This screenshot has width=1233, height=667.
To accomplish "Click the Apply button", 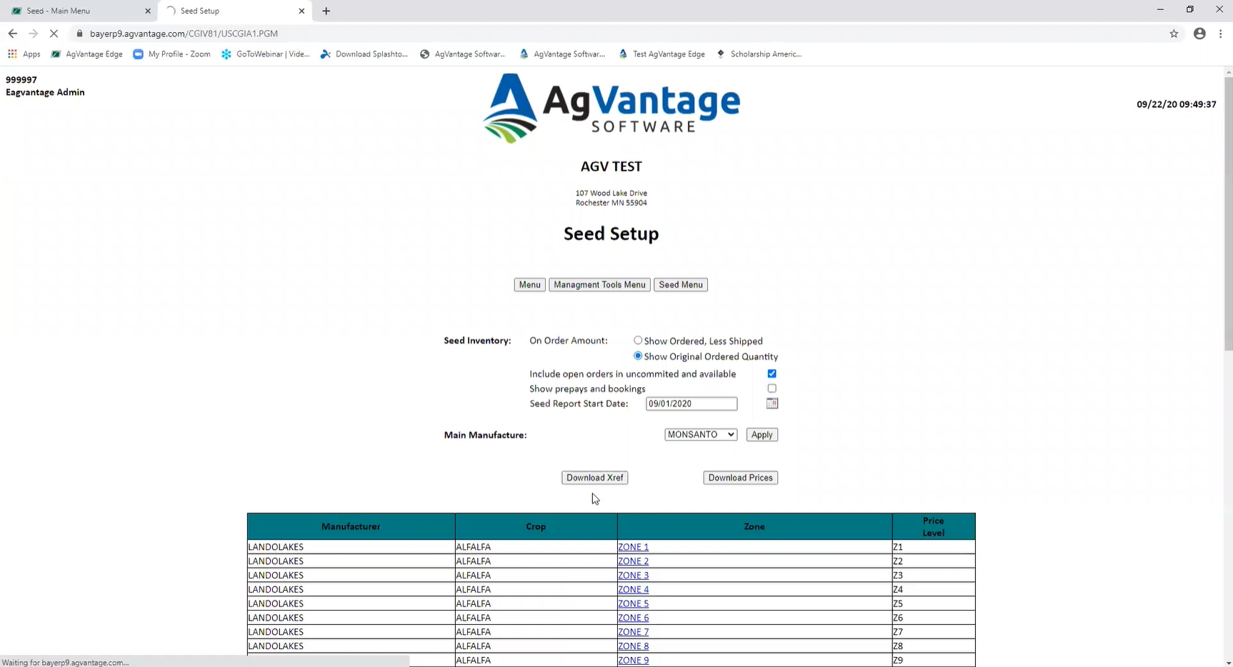I will pos(762,435).
